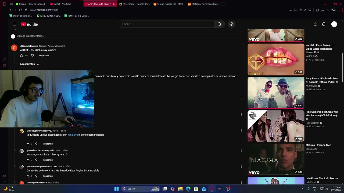Reply to the GabrielaRamirez comment

[x=44, y=55]
